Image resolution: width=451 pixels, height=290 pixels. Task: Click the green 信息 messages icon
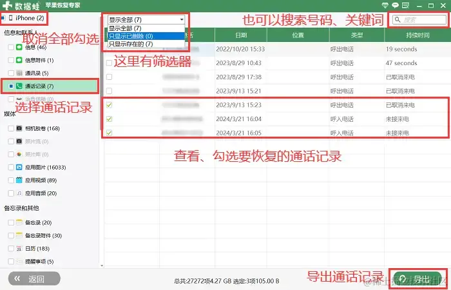[x=19, y=47]
